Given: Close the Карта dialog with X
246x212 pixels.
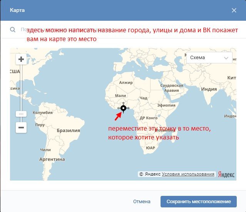Looking at the screenshot, I should tap(234, 10).
